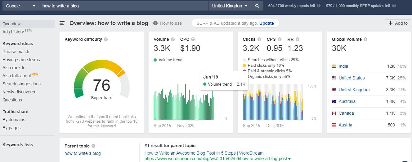412x162 pixels.
Task: Open the Google search engine dropdown
Action: pyautogui.click(x=20, y=6)
